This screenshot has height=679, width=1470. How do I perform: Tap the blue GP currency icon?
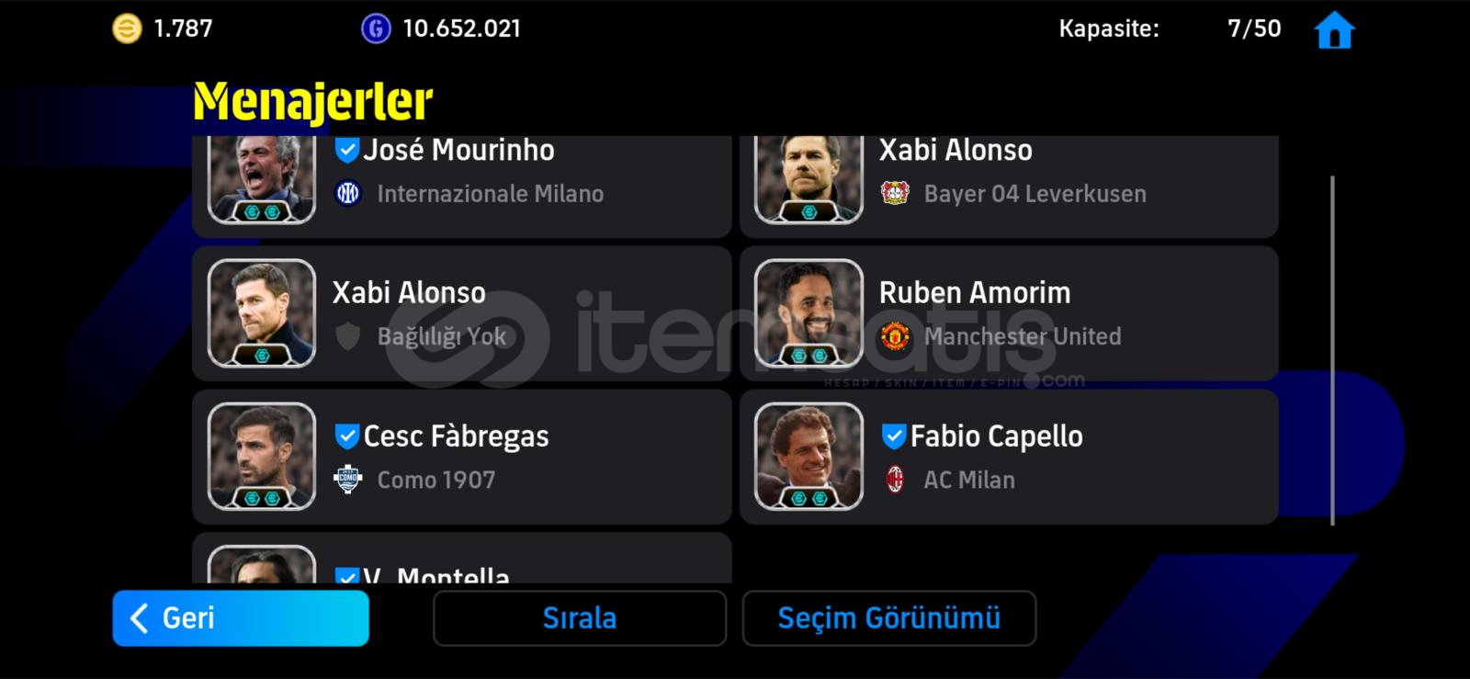point(375,29)
